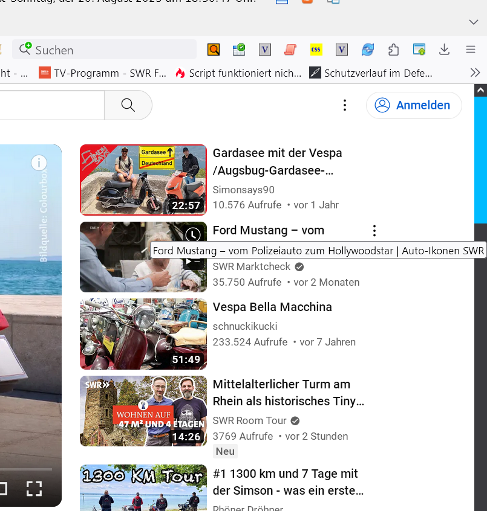Expand the tab list chevron
The width and height of the screenshot is (487, 511).
pos(474,22)
